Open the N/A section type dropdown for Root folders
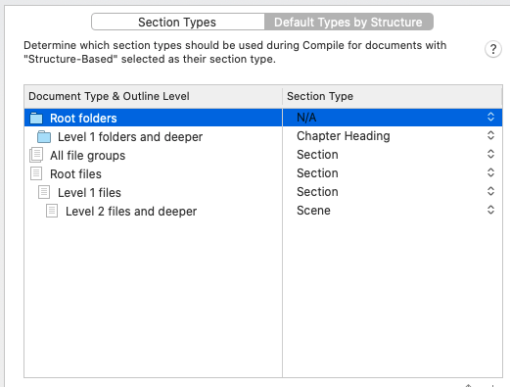Screen dimensions: 510x387 point(490,117)
